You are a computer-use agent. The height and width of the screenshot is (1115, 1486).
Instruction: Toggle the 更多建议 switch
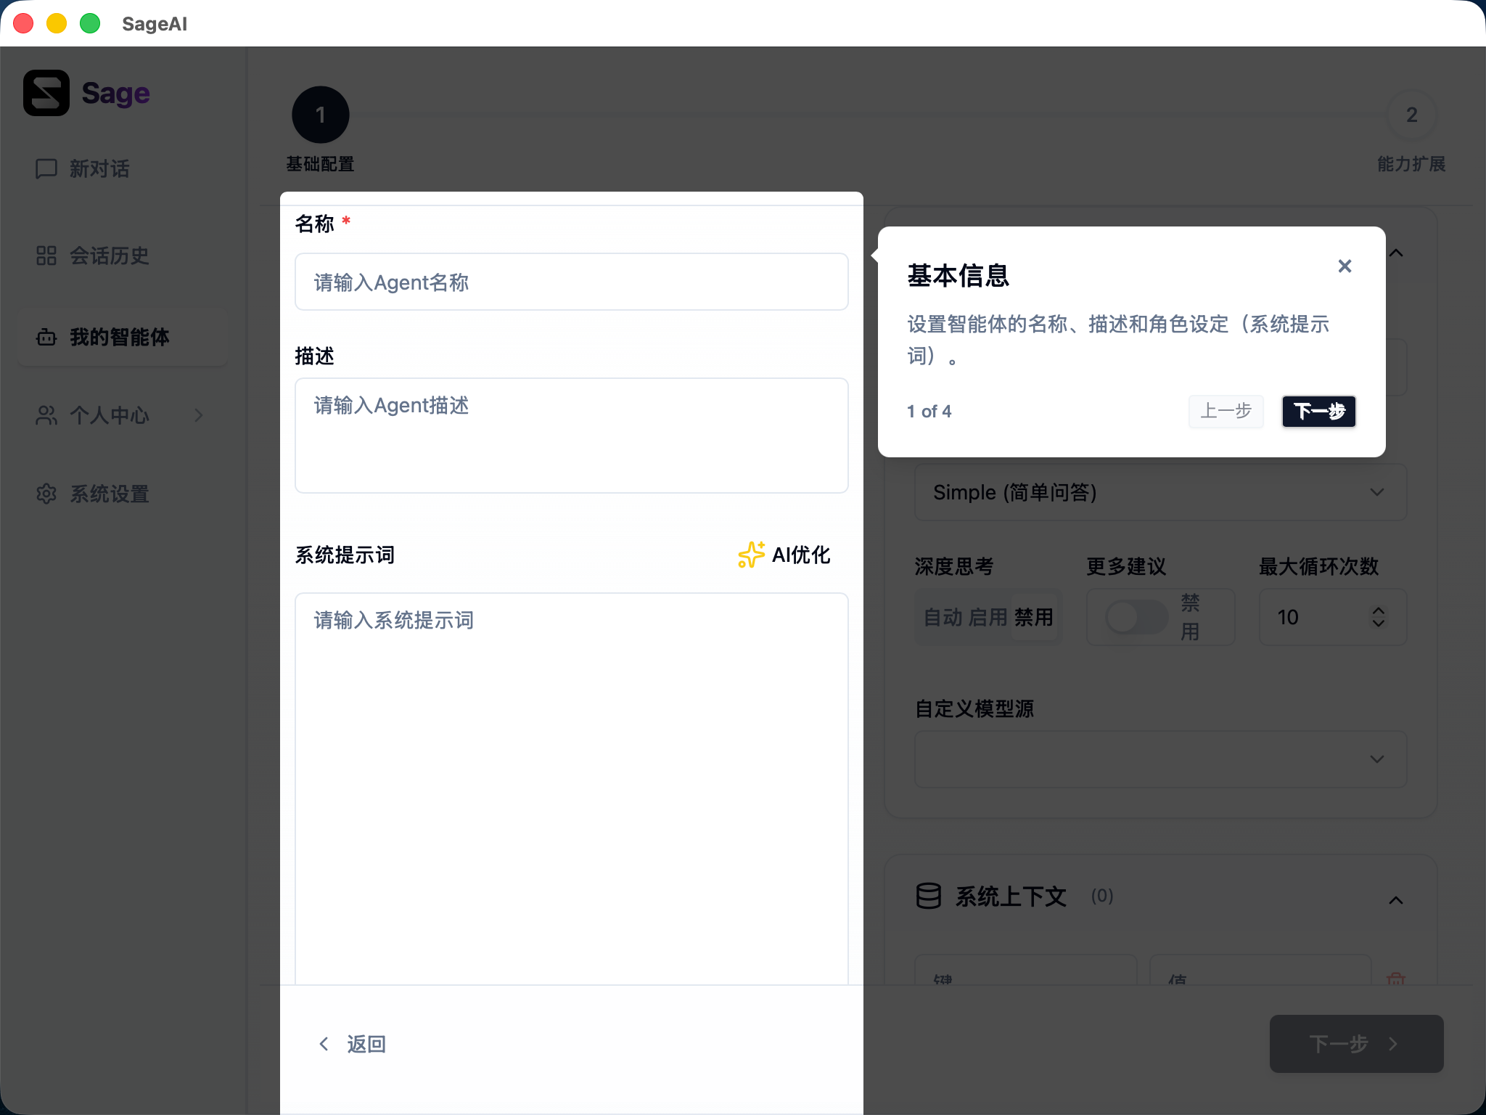1136,617
